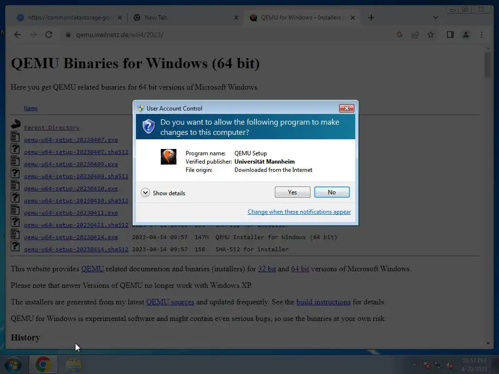Click No in User Account Control dialog
The width and height of the screenshot is (499, 374).
pos(331,192)
